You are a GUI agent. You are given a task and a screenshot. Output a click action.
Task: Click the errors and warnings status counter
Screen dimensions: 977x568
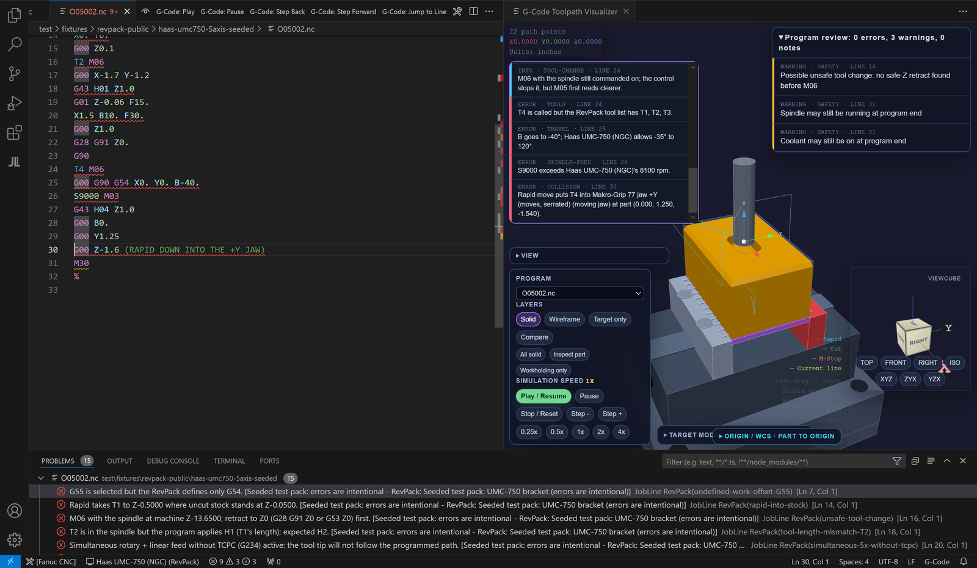pos(233,561)
